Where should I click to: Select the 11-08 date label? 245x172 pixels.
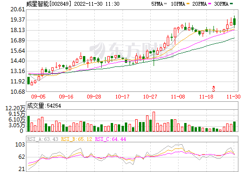(x=178, y=97)
